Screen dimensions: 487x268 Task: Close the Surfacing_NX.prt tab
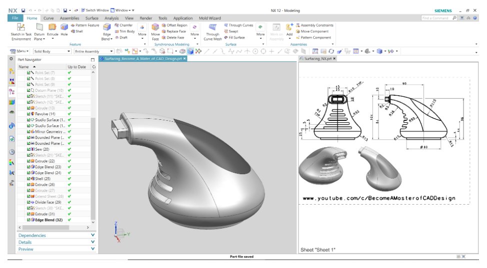[x=334, y=58]
